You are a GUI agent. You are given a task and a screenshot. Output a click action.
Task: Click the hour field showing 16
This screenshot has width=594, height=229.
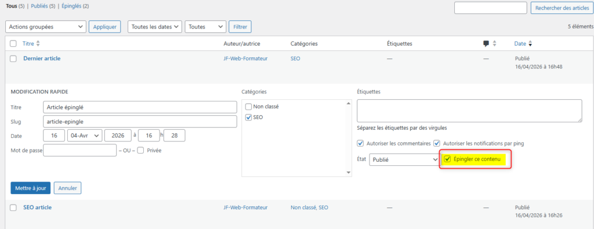149,136
